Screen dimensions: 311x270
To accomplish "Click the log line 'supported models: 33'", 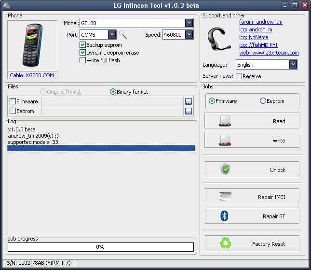I will 33,142.
